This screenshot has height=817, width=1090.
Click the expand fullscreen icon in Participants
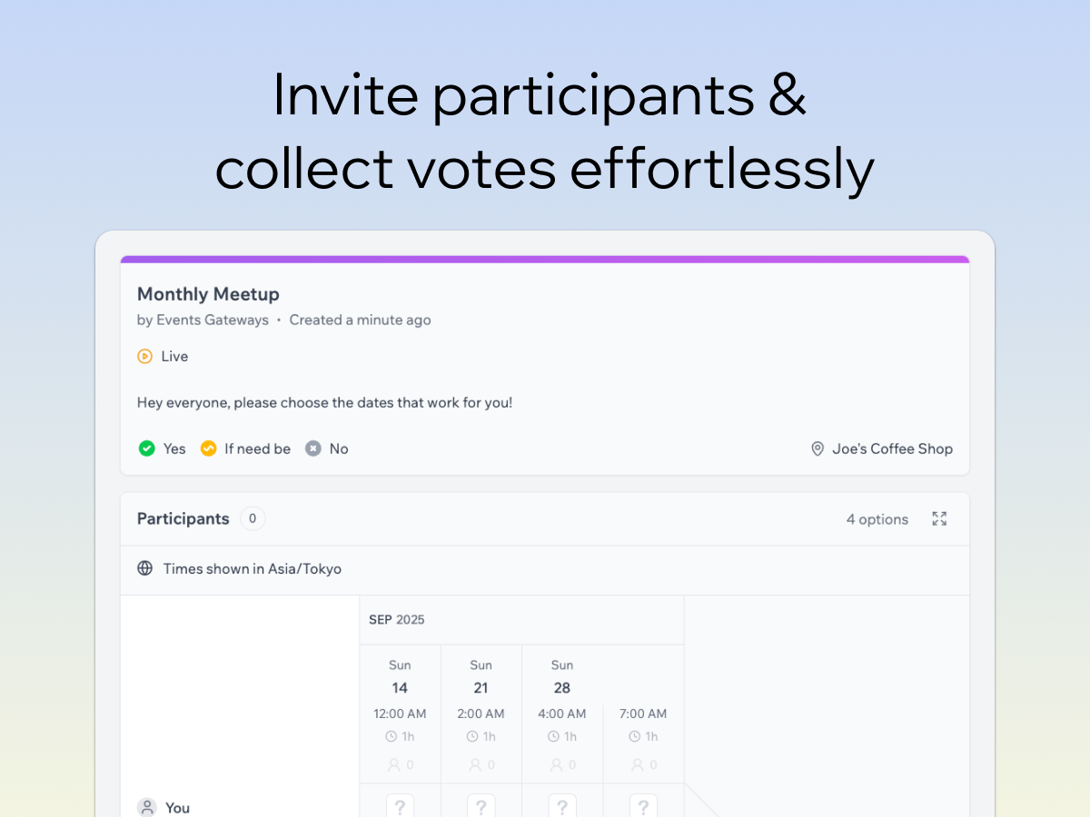pos(939,519)
